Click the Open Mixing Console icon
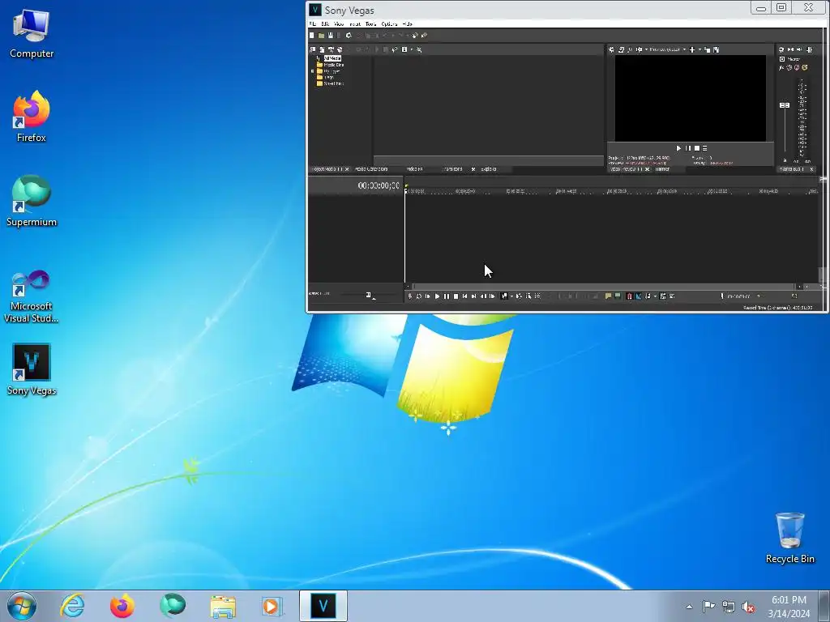 810,49
